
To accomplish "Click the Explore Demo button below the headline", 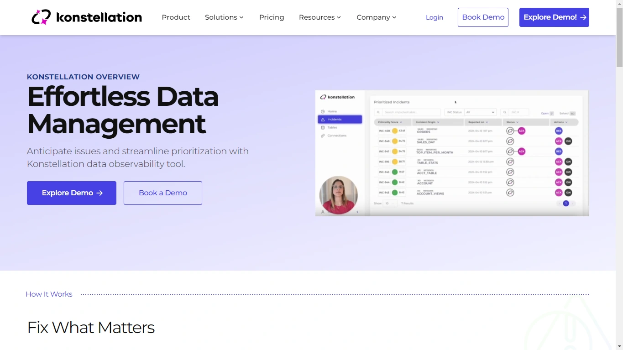I will pyautogui.click(x=72, y=193).
